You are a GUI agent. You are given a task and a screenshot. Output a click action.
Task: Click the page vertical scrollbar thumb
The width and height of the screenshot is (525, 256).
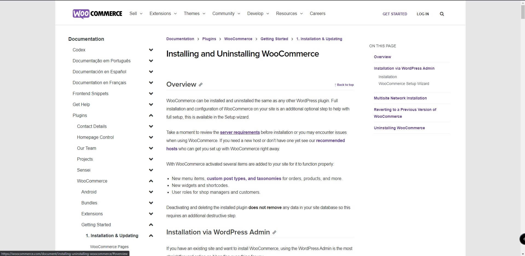pyautogui.click(x=523, y=12)
